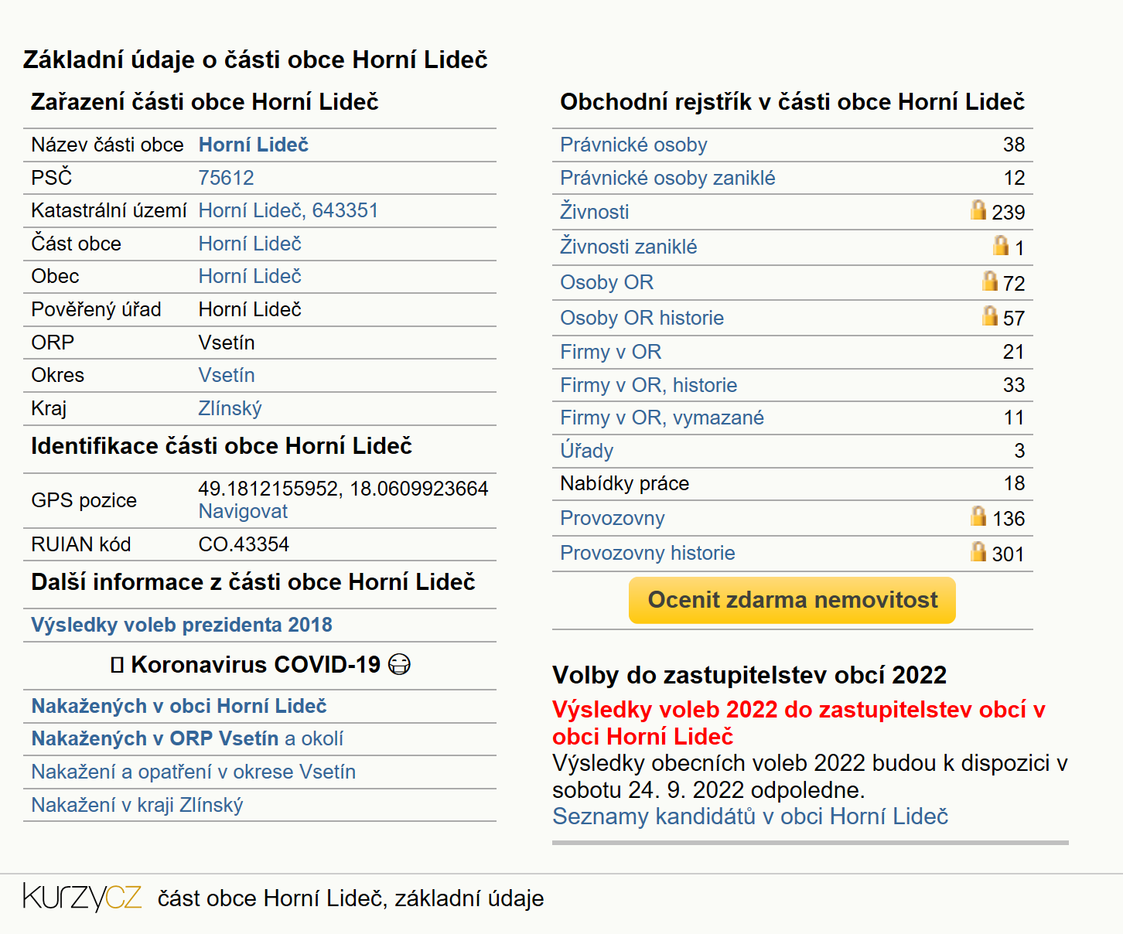The height and width of the screenshot is (934, 1123).
Task: Click the lock icon beside Provozovny count 136
Action: pyautogui.click(x=978, y=516)
